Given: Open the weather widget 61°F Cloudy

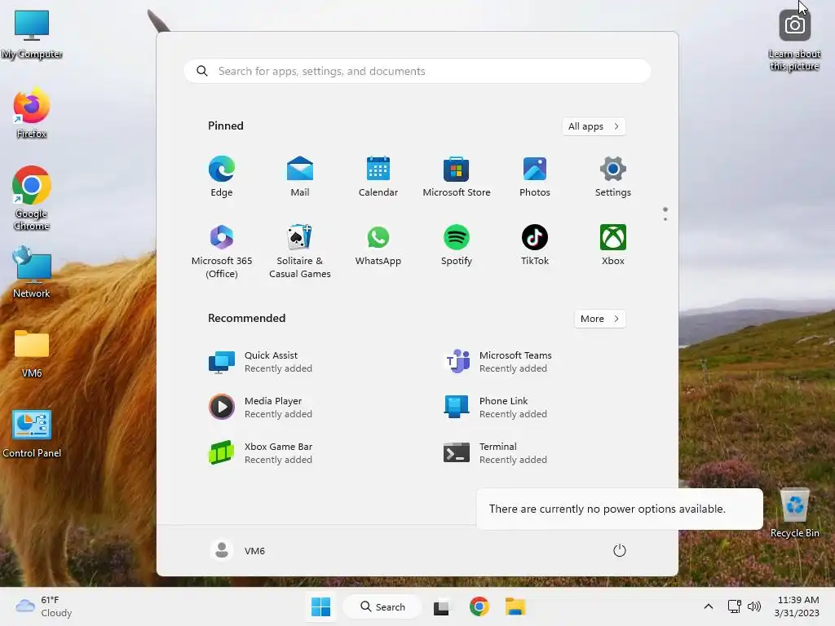Looking at the screenshot, I should coord(44,606).
